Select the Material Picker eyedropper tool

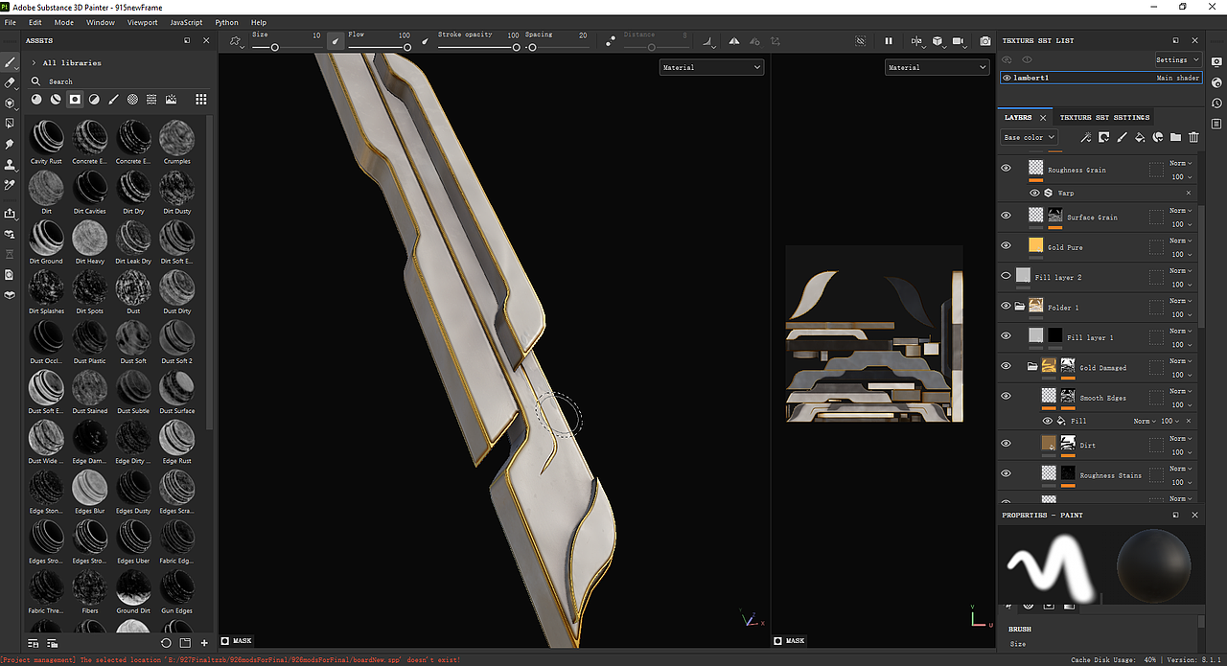coord(11,185)
